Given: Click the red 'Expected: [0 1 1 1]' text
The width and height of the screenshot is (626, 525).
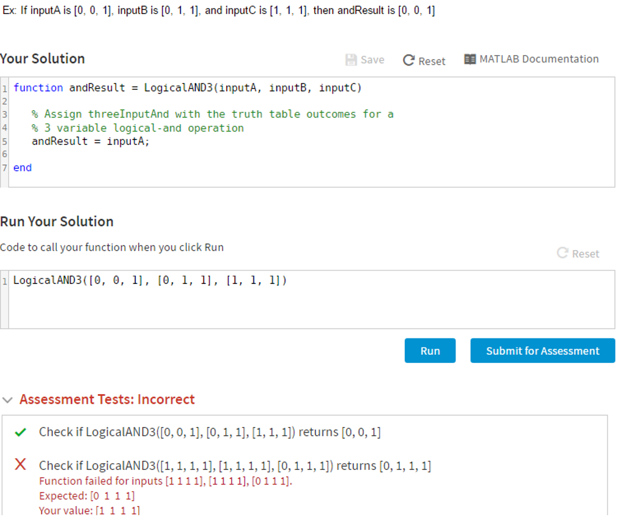Looking at the screenshot, I should pos(87,496).
